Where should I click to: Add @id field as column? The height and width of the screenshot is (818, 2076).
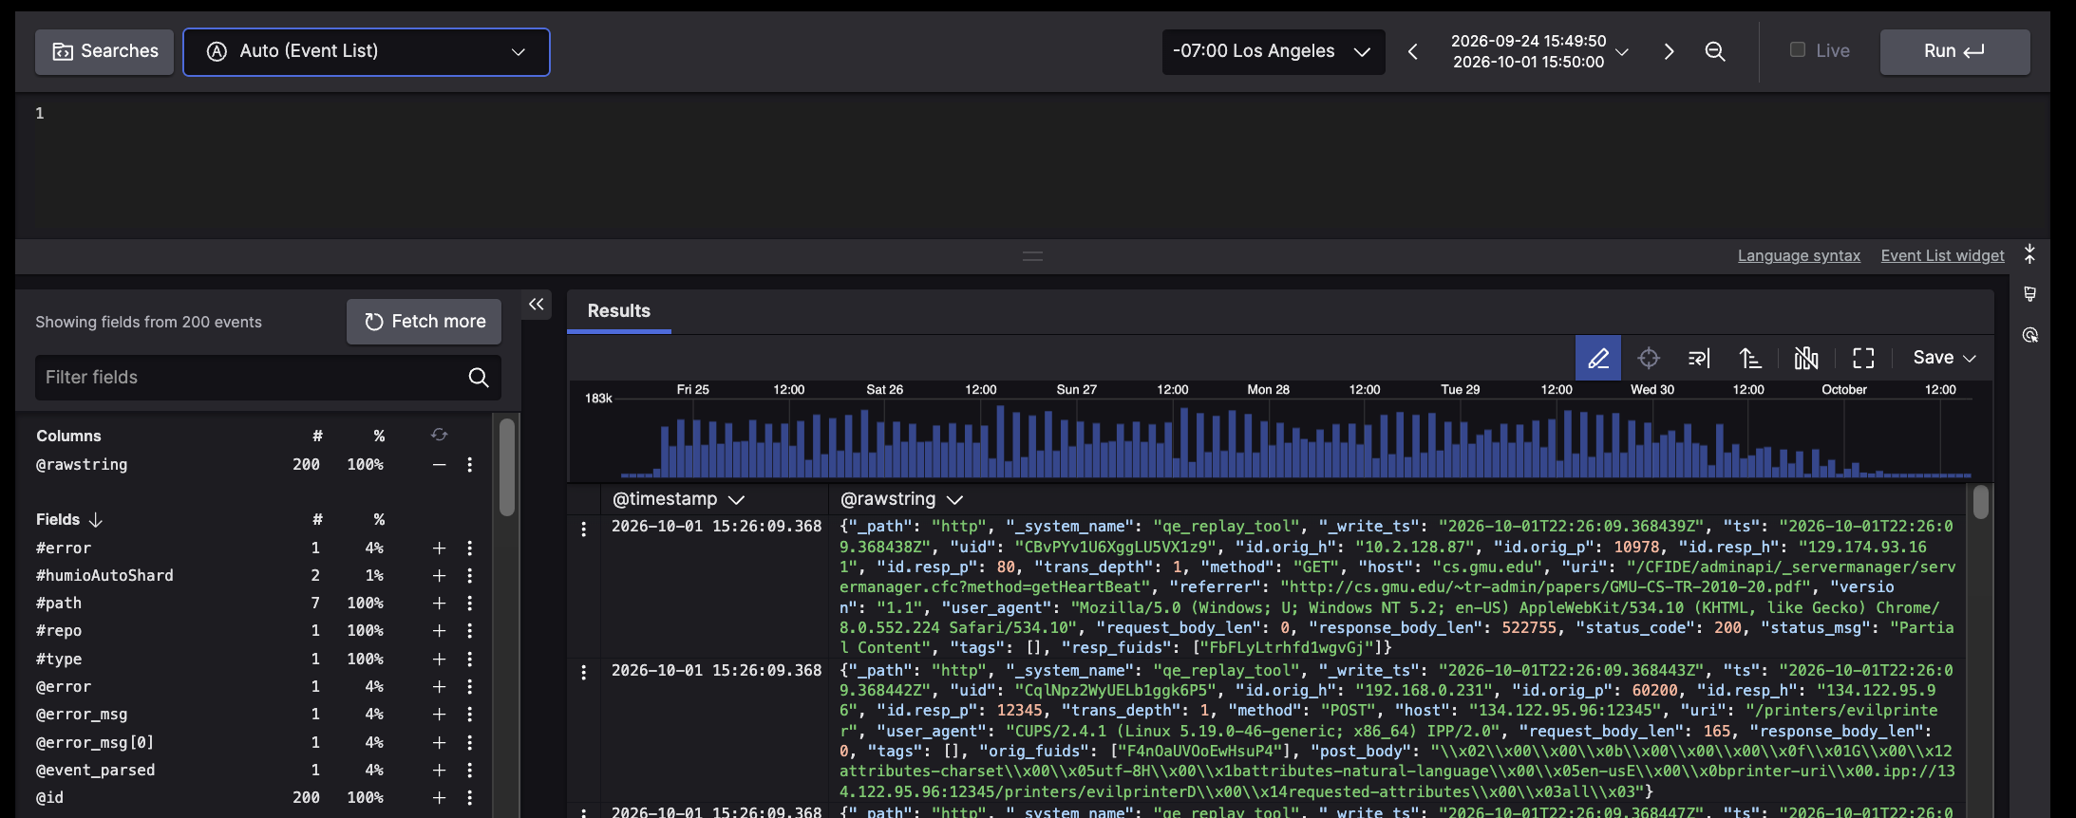[x=439, y=797]
